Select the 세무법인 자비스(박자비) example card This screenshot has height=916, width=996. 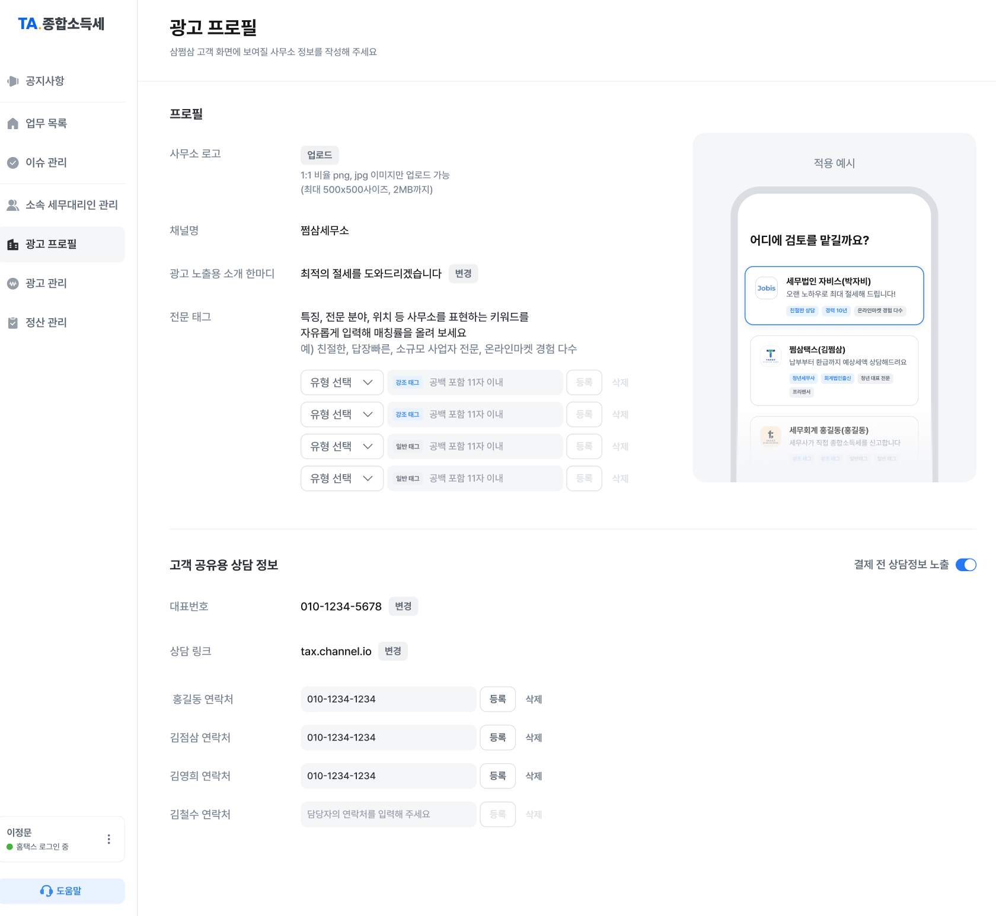click(834, 296)
